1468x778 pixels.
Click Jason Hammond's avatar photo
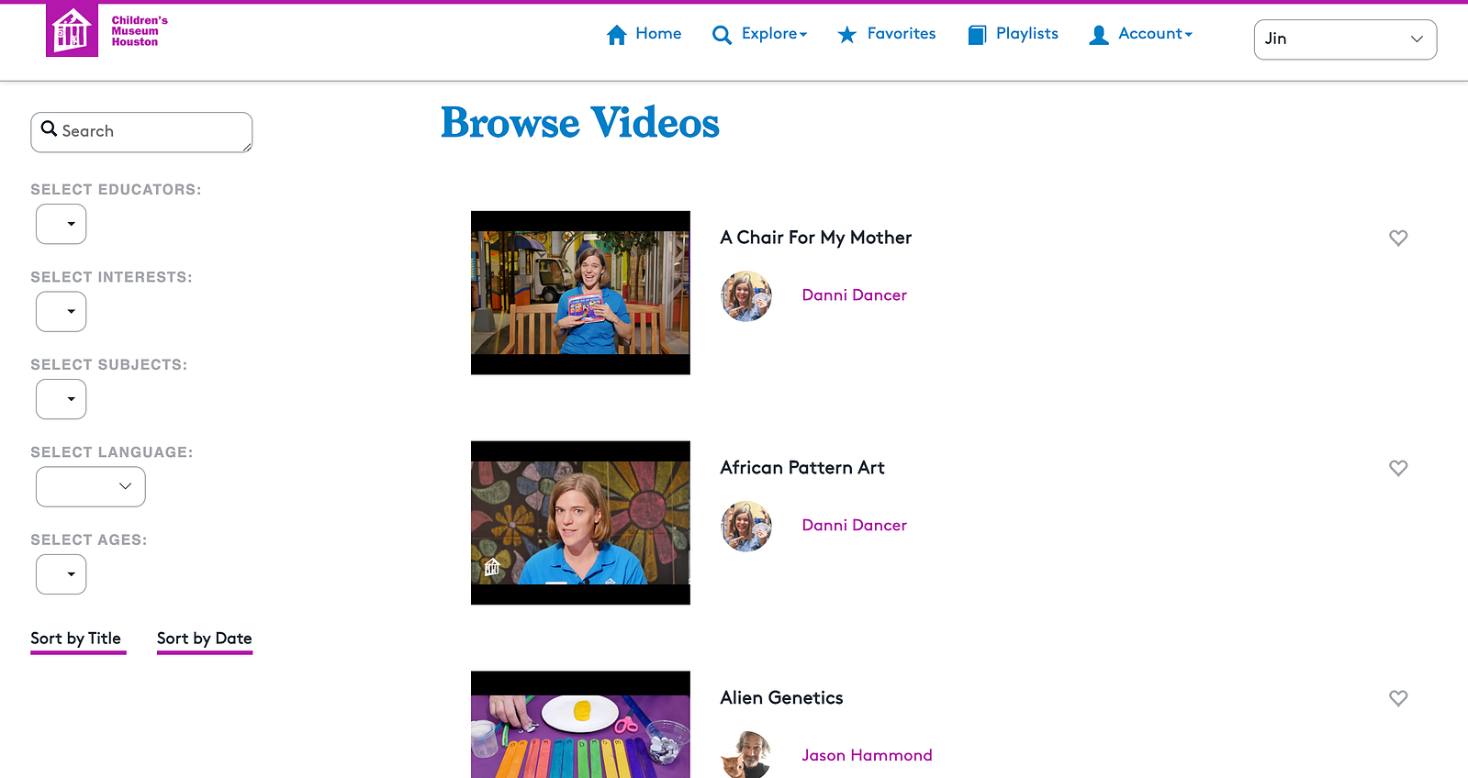click(x=746, y=755)
